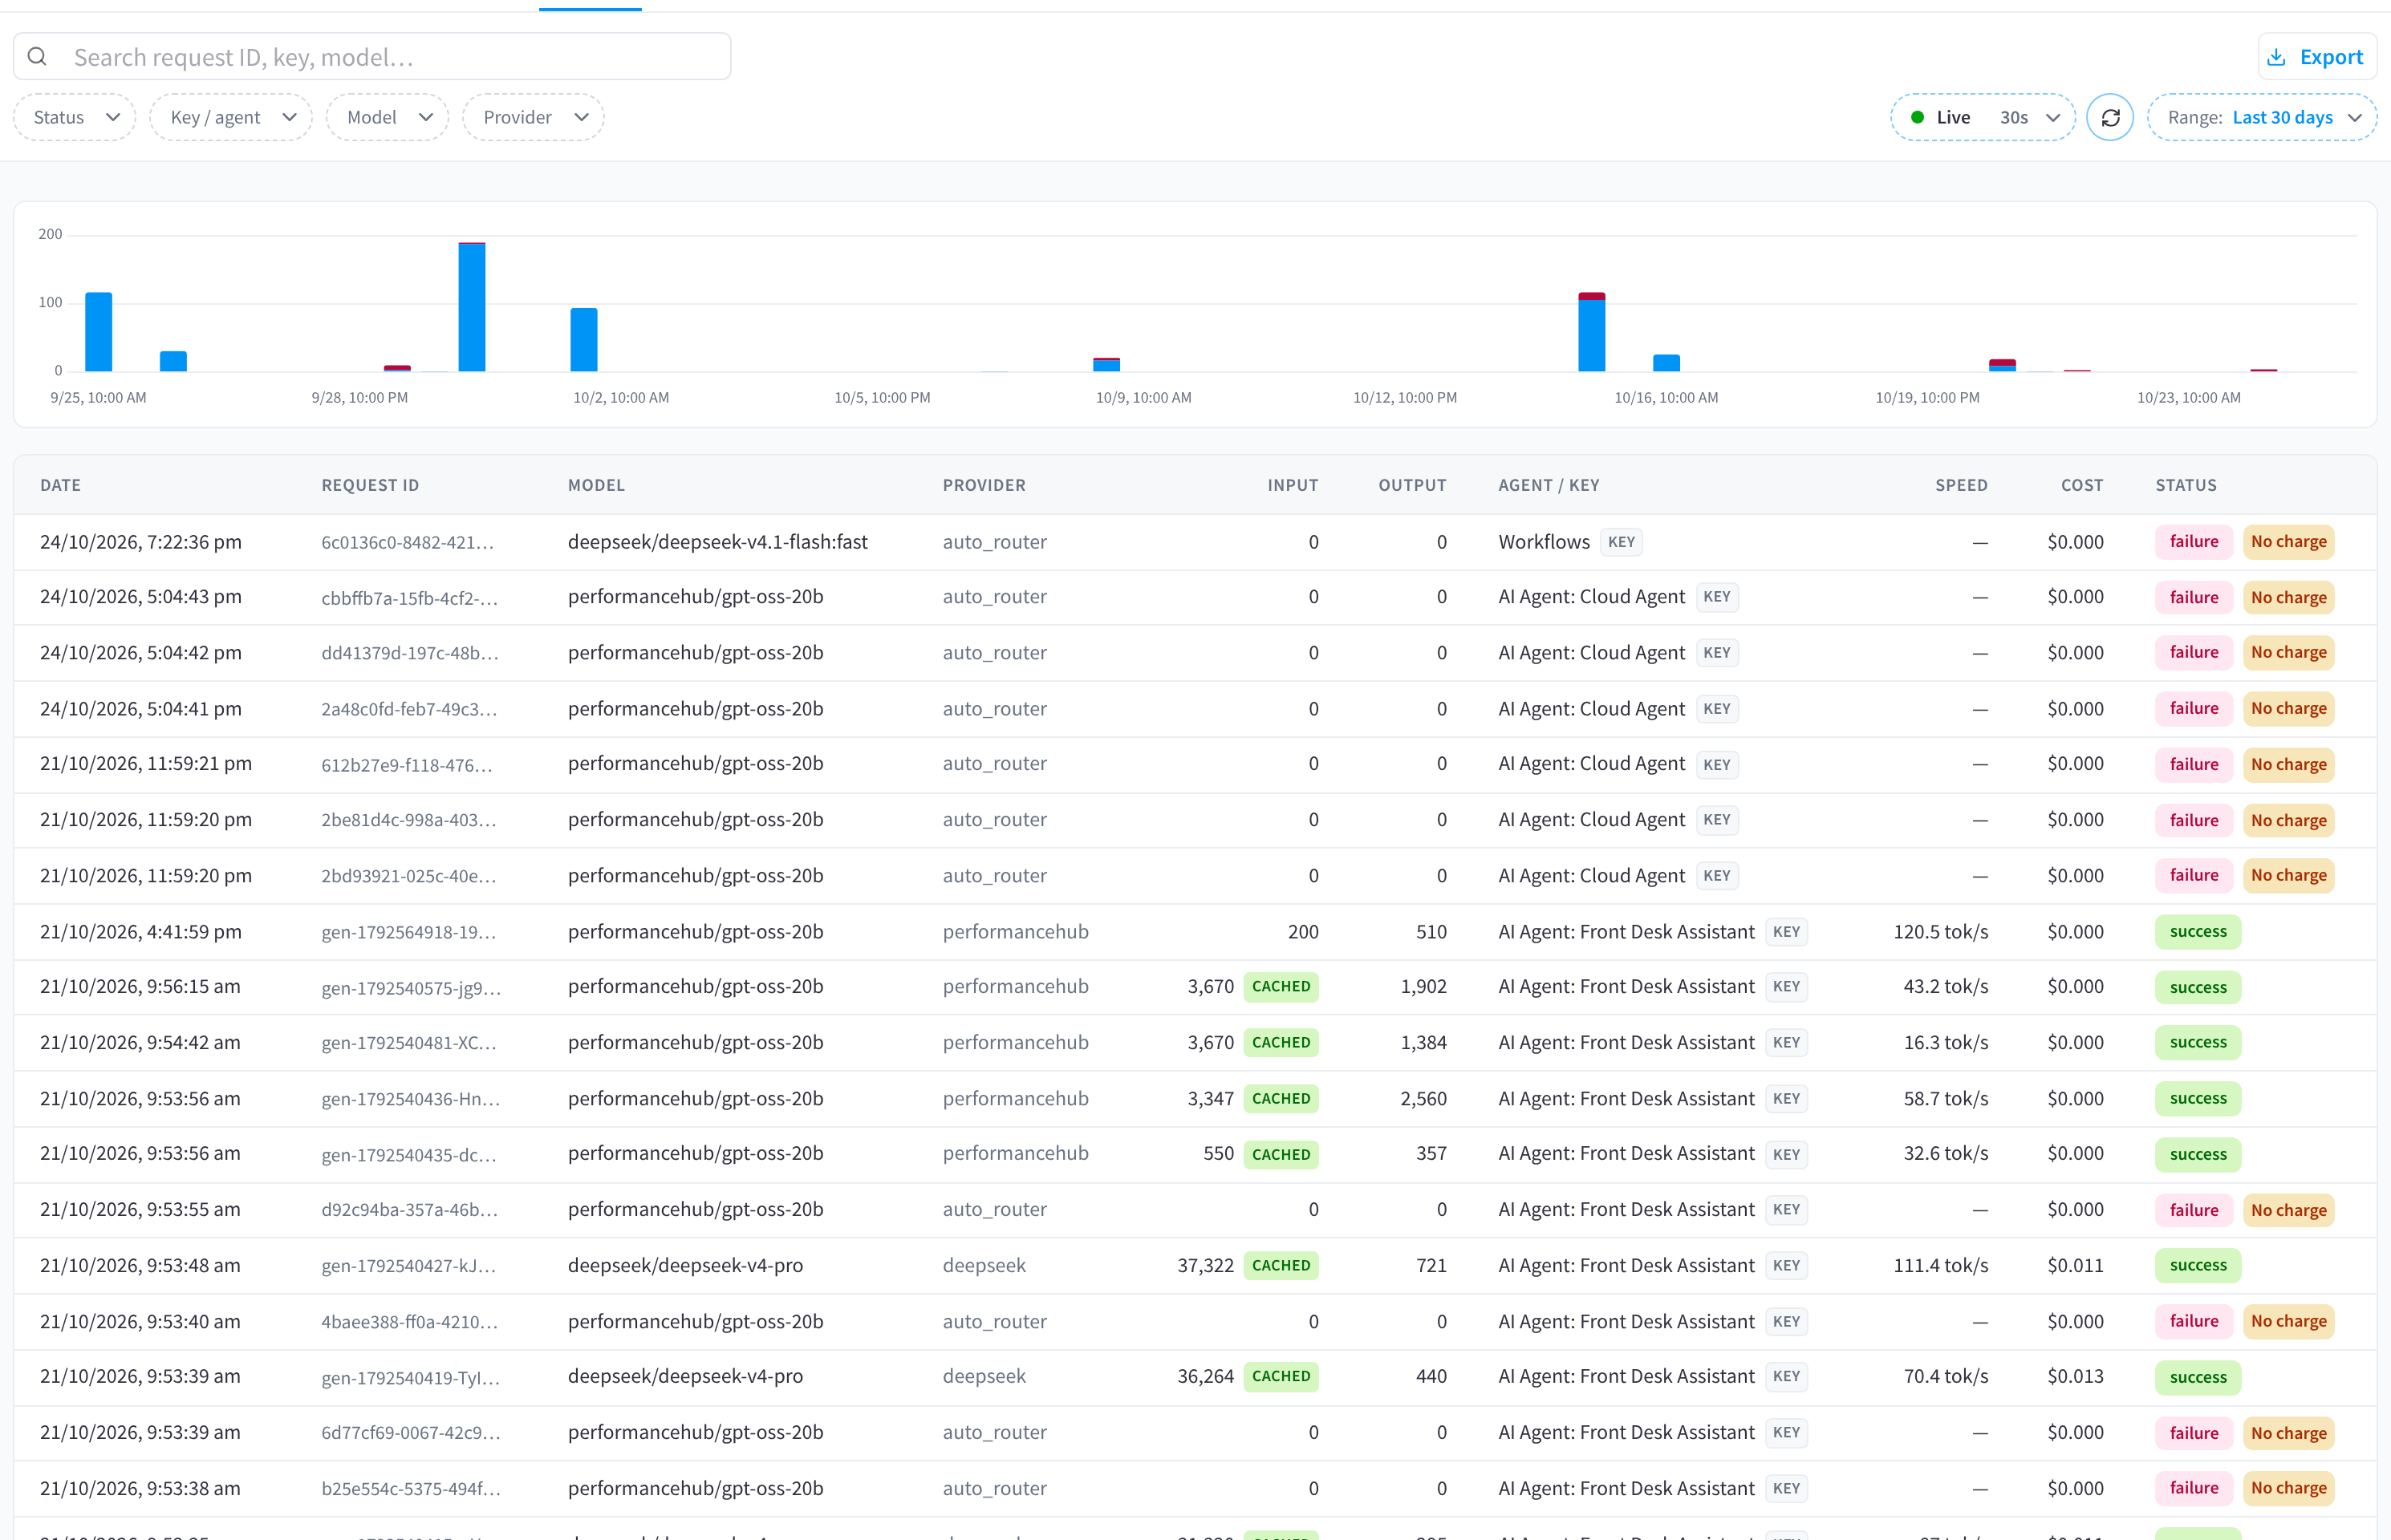Open request 6c0136c0-8482-421…

point(407,542)
